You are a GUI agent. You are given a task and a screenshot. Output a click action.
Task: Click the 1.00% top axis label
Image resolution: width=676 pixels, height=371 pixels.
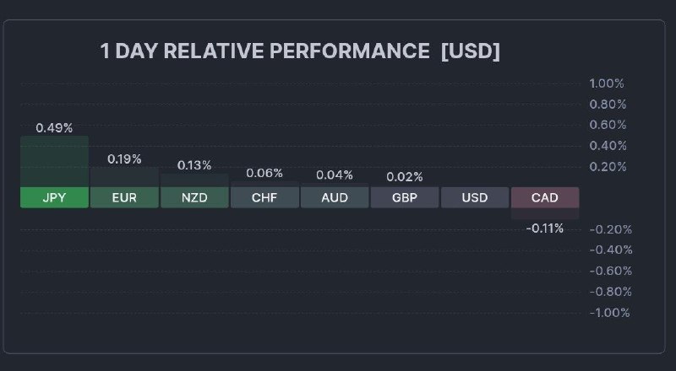[607, 83]
